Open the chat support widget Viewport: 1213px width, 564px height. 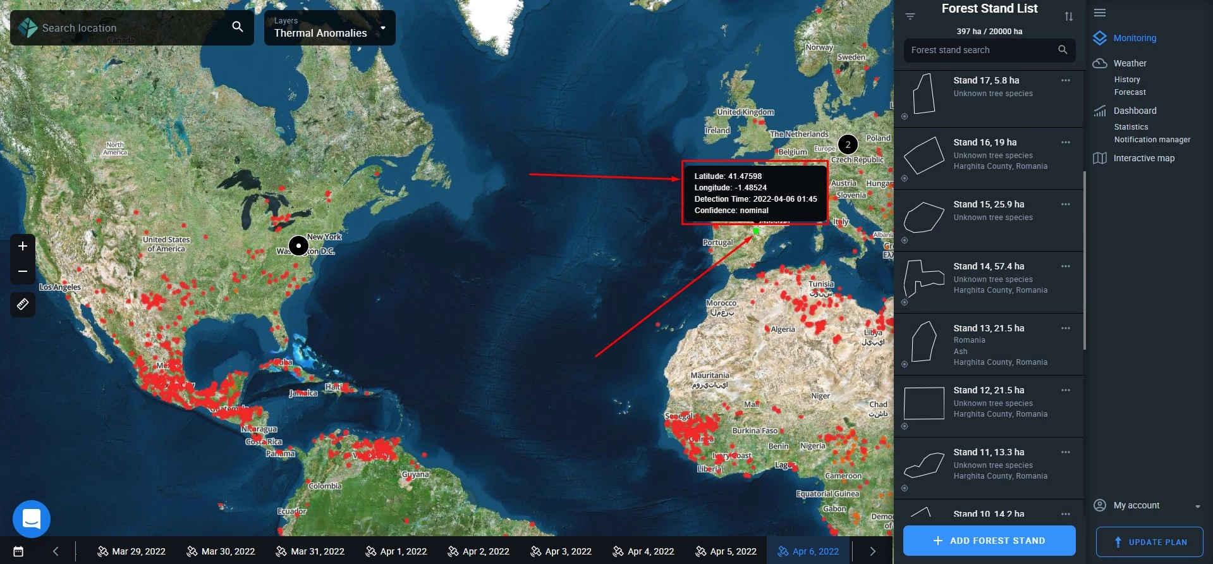click(x=32, y=518)
